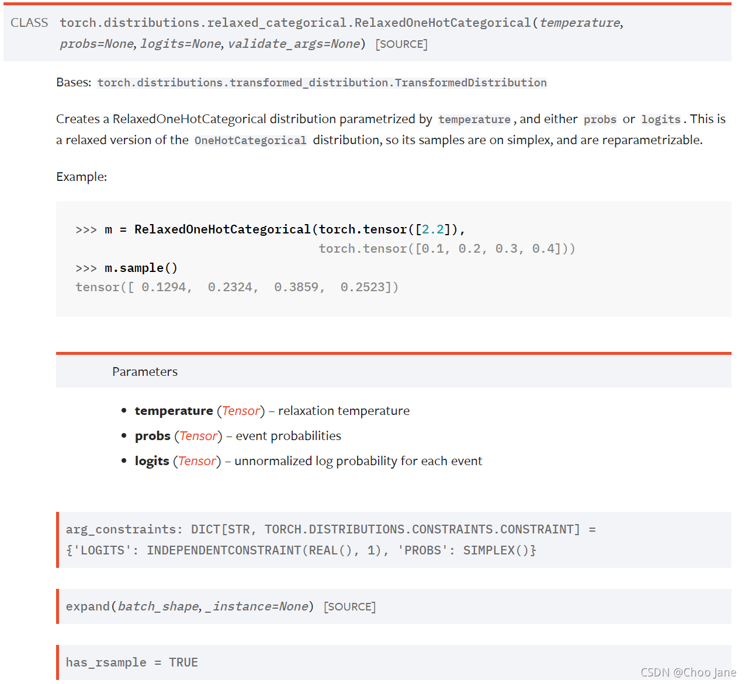Click the Parameters section header
Screen dimensions: 745x684
[144, 371]
